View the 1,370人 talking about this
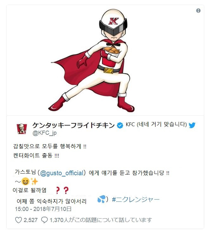Image resolution: width=221 pixels, height=235 pixels. (x=100, y=220)
